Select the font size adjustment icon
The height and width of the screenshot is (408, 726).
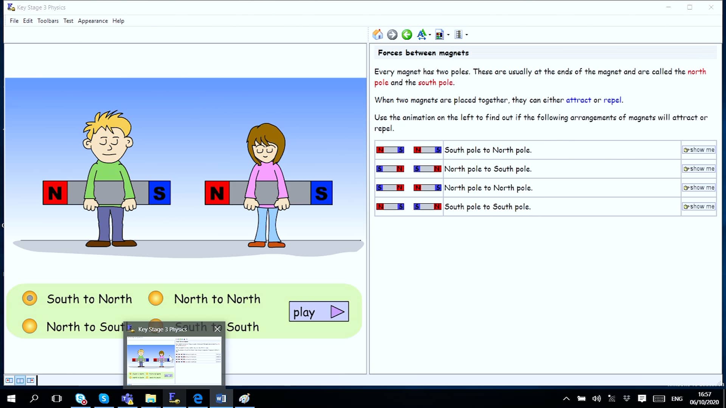click(422, 34)
